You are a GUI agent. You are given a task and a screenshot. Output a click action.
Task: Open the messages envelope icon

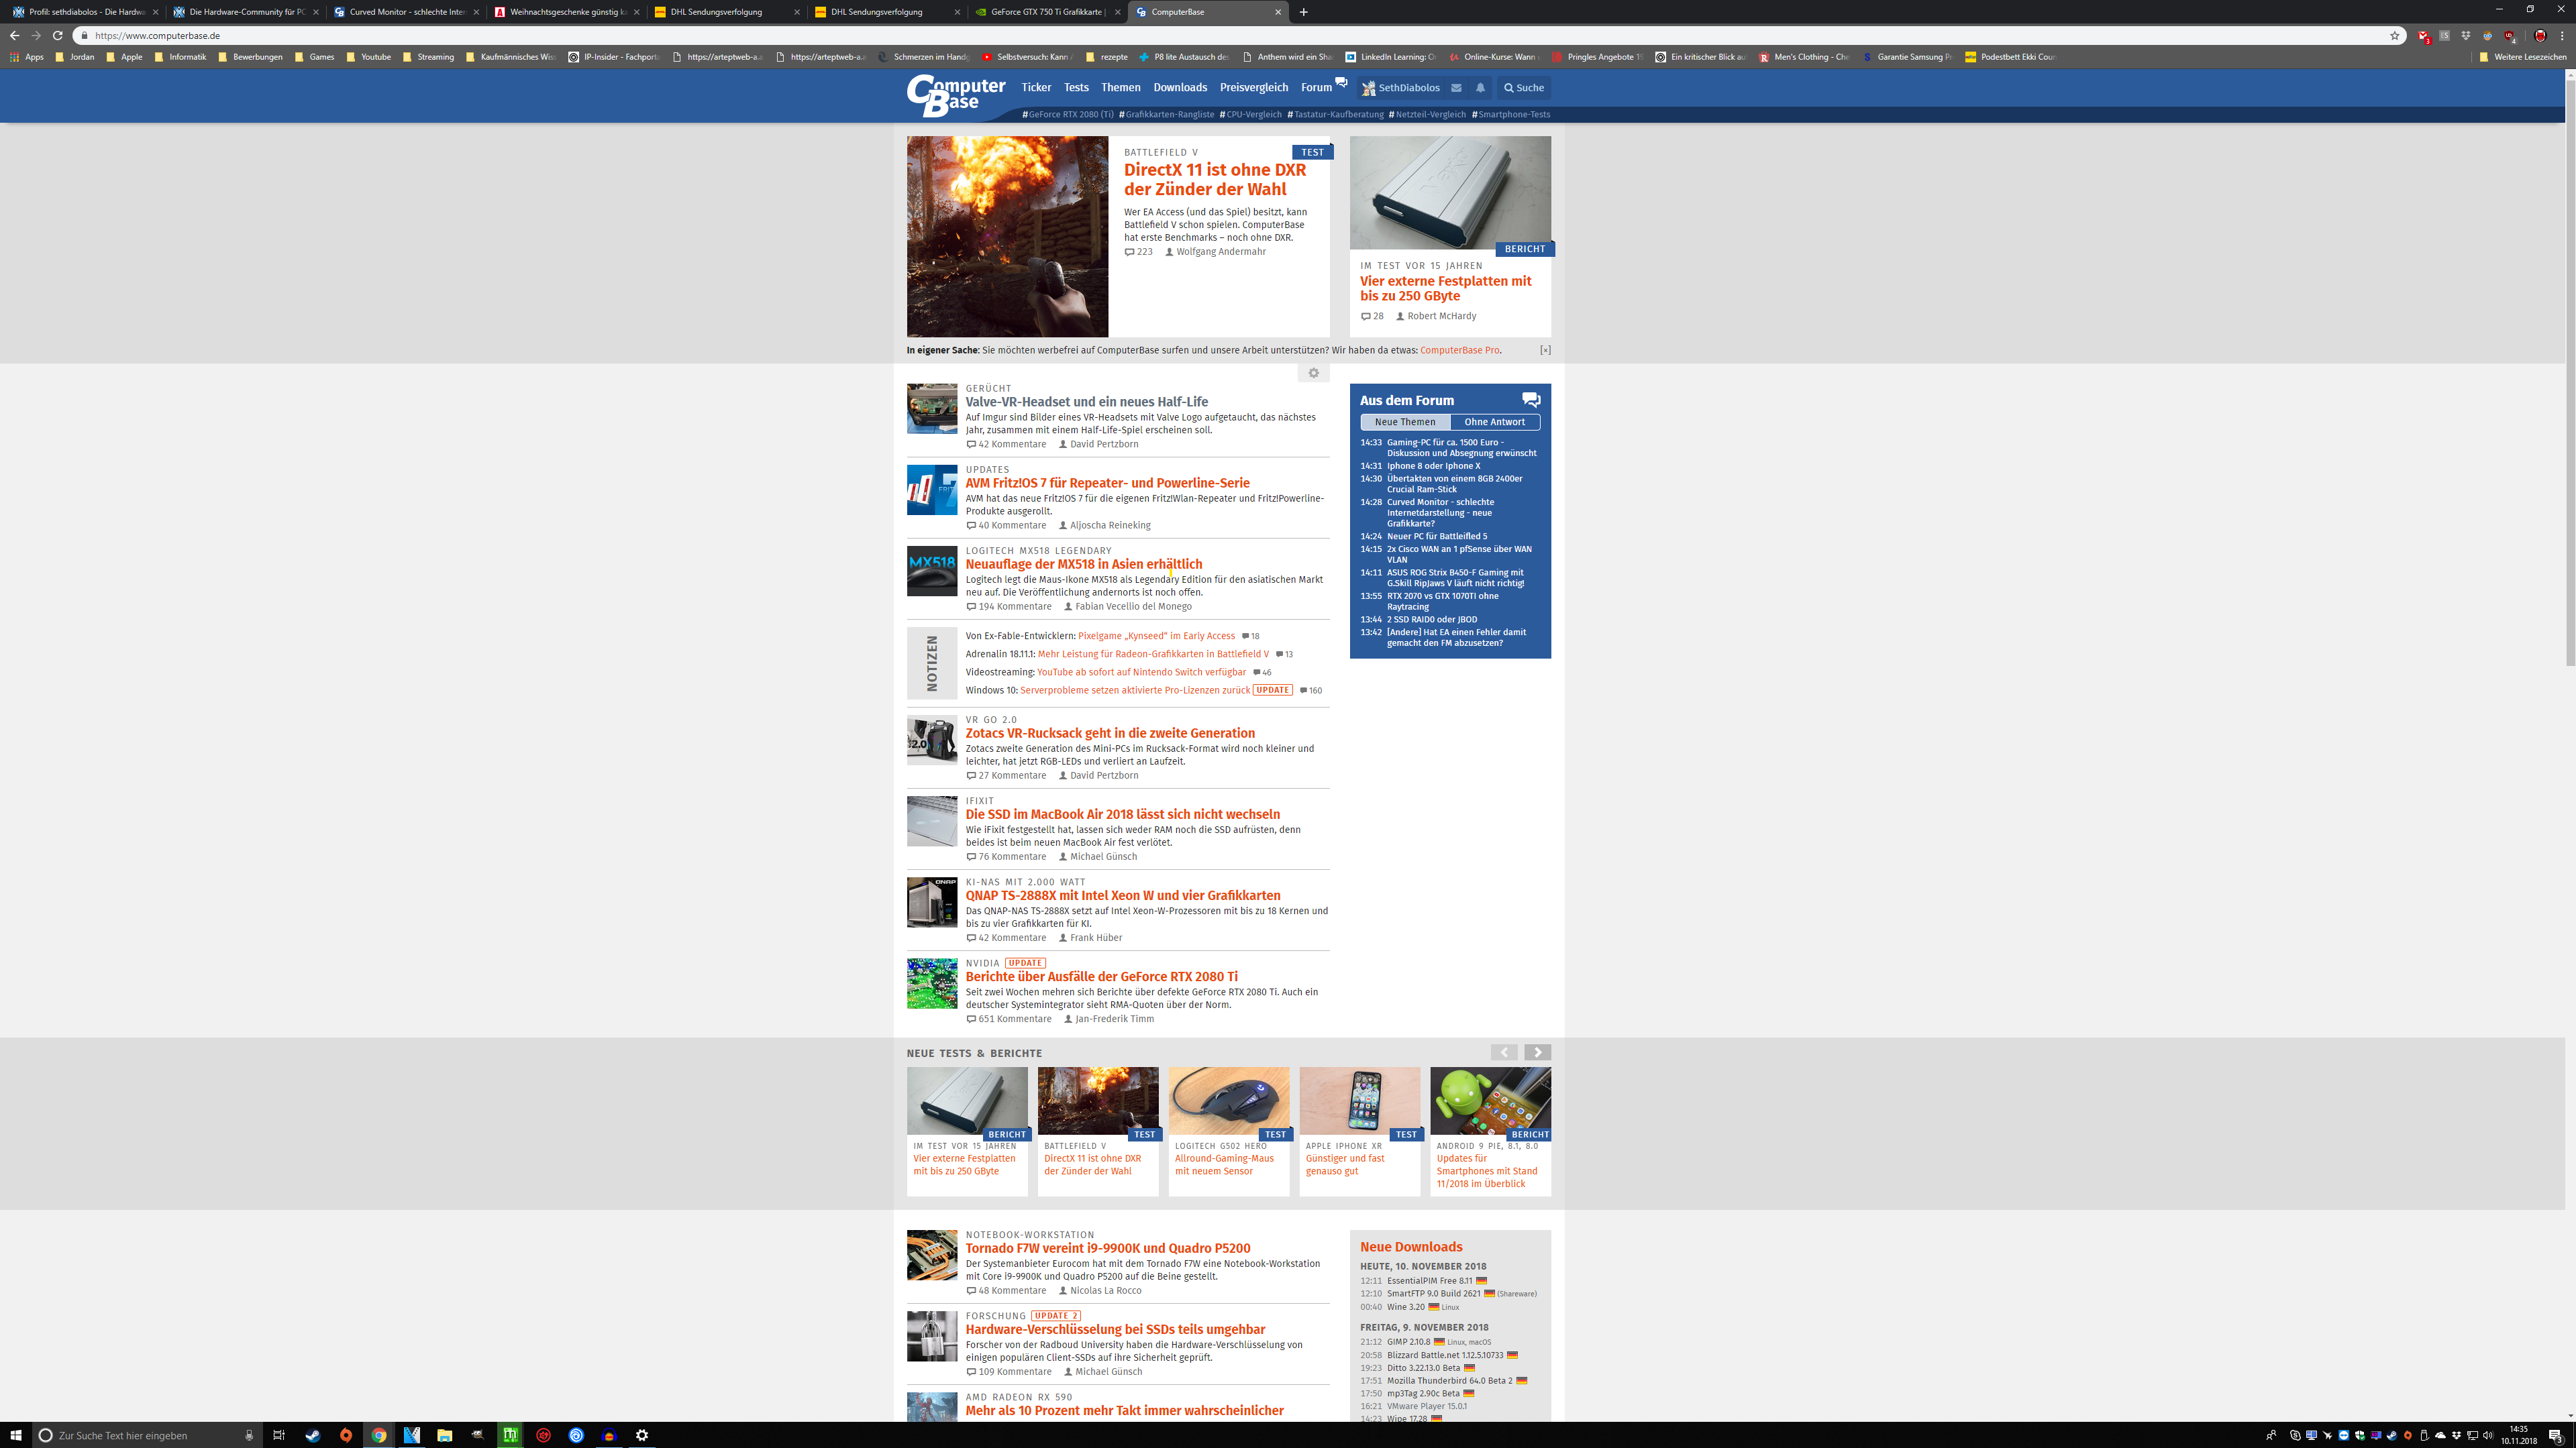(1456, 88)
